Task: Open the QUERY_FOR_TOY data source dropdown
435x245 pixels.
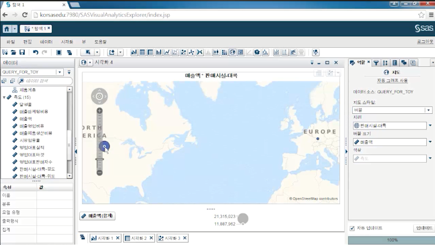Action: pos(60,72)
